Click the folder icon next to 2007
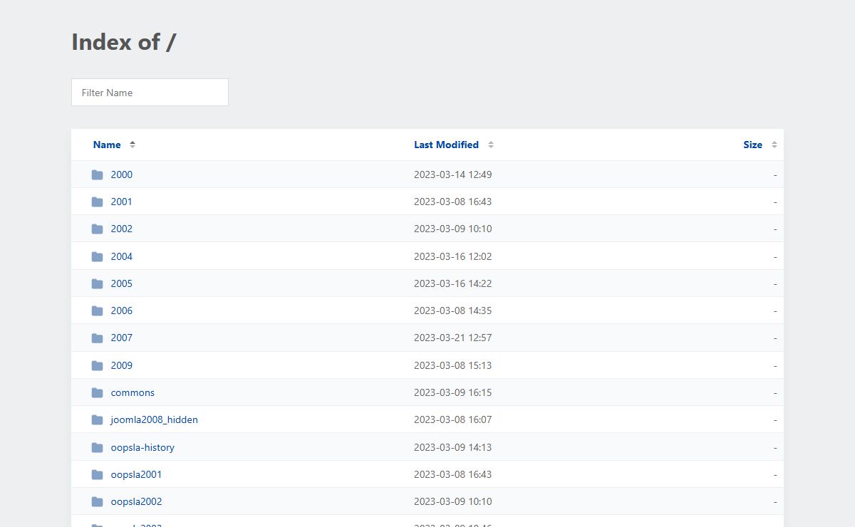Viewport: 855px width, 527px height. point(97,338)
